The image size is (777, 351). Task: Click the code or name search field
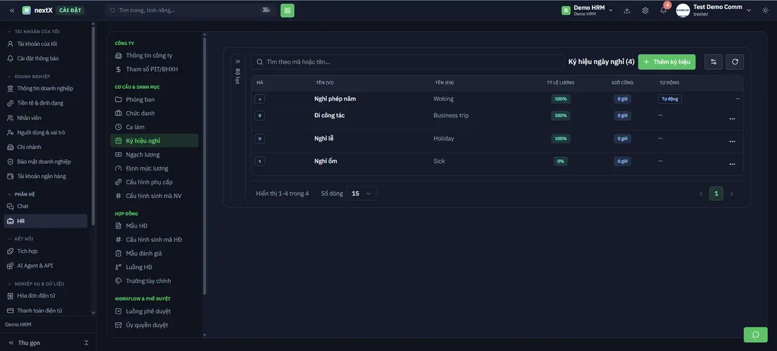tap(408, 62)
